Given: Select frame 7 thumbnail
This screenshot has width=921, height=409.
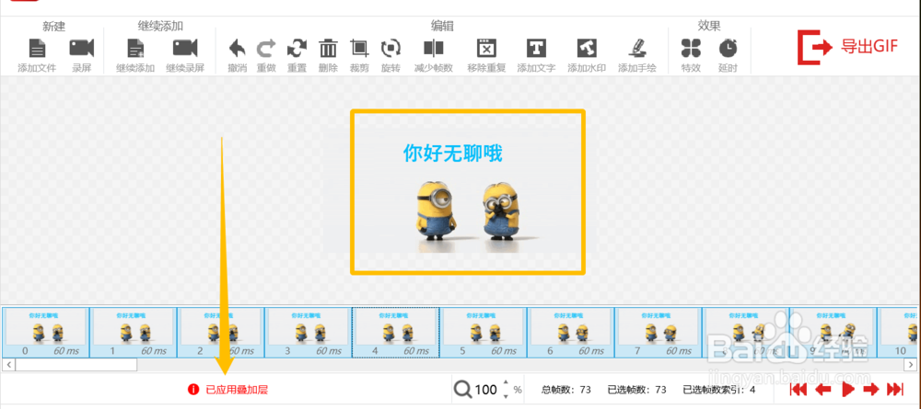Looking at the screenshot, I should tap(659, 332).
